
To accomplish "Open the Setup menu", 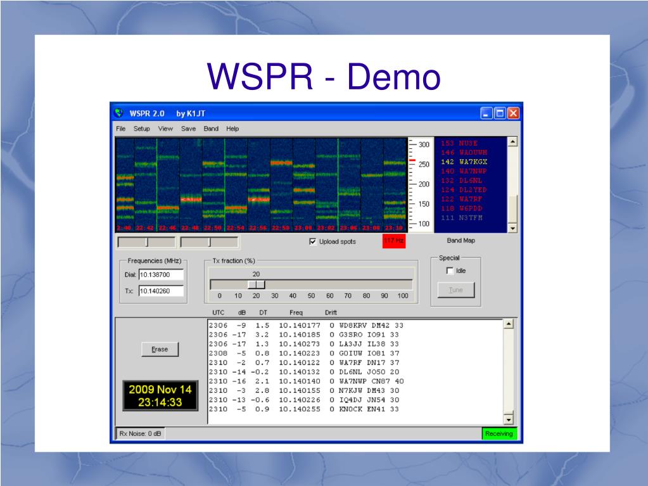I will 142,129.
